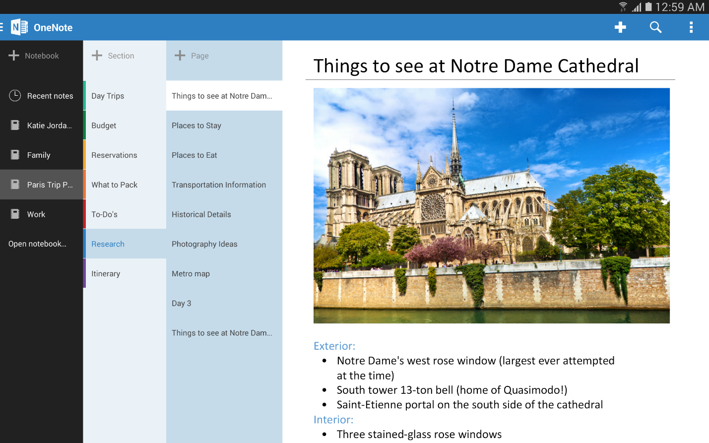The image size is (709, 443).
Task: Click the OneNote logo icon
Action: point(18,27)
